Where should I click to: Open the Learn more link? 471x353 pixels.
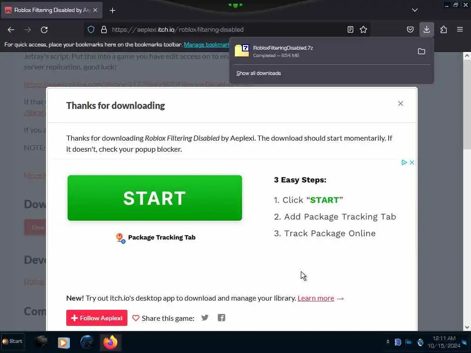pyautogui.click(x=316, y=298)
